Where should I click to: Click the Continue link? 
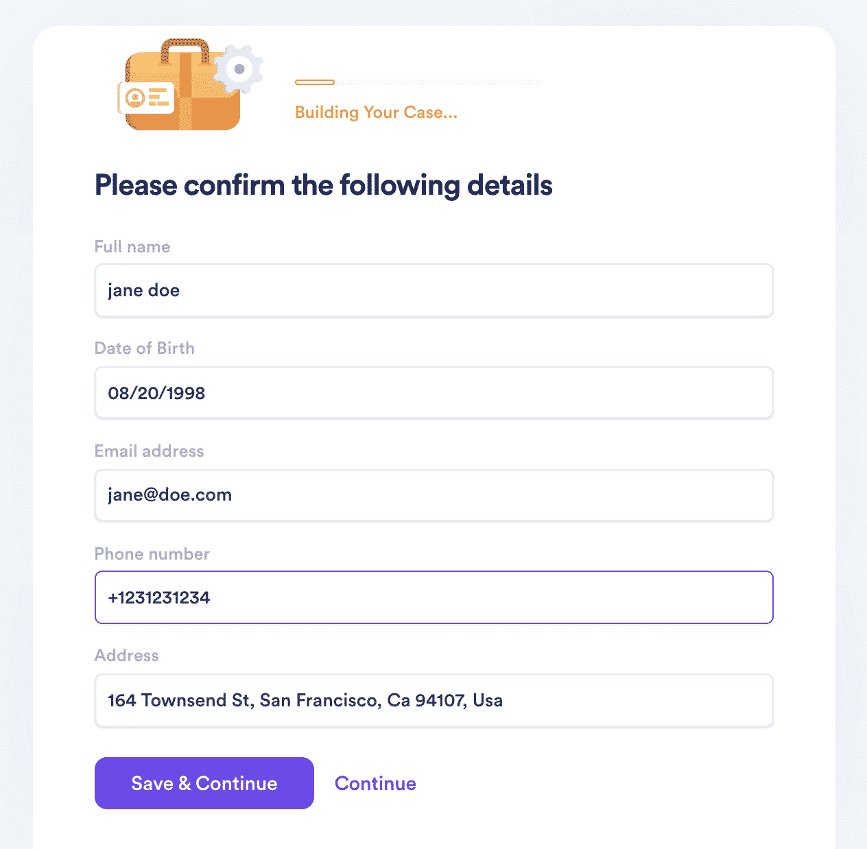375,783
